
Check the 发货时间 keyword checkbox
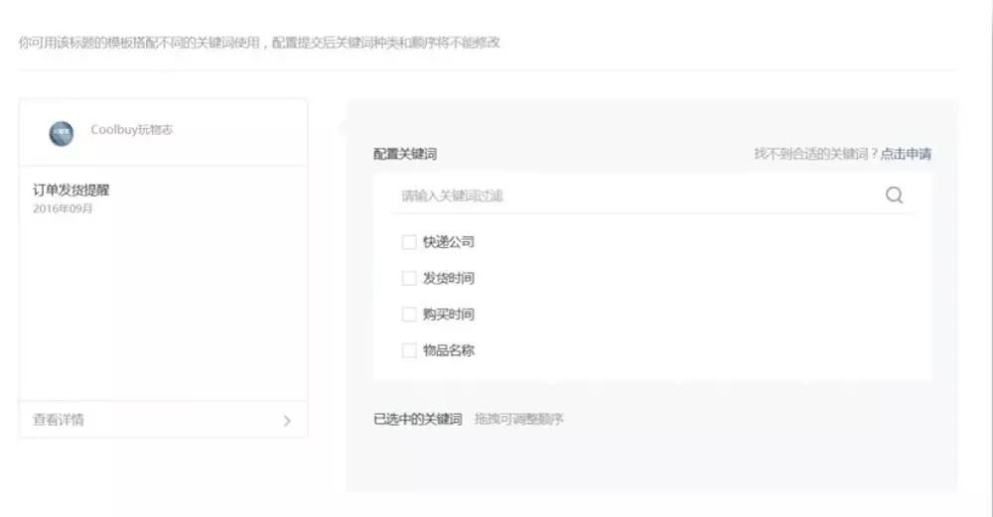point(409,279)
